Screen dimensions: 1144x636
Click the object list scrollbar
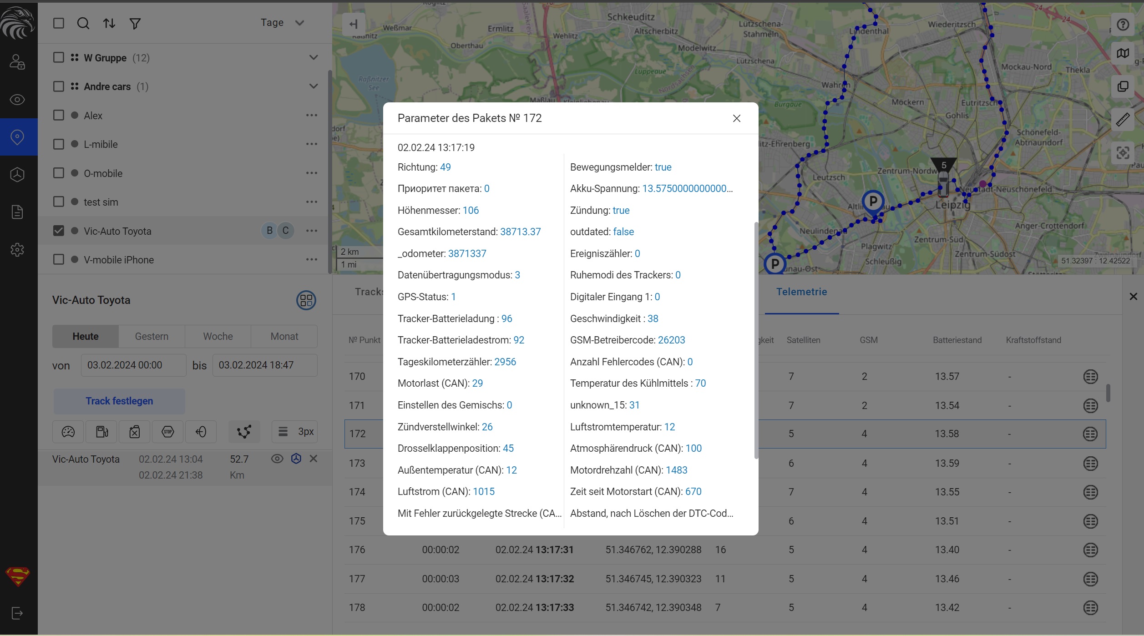[330, 172]
